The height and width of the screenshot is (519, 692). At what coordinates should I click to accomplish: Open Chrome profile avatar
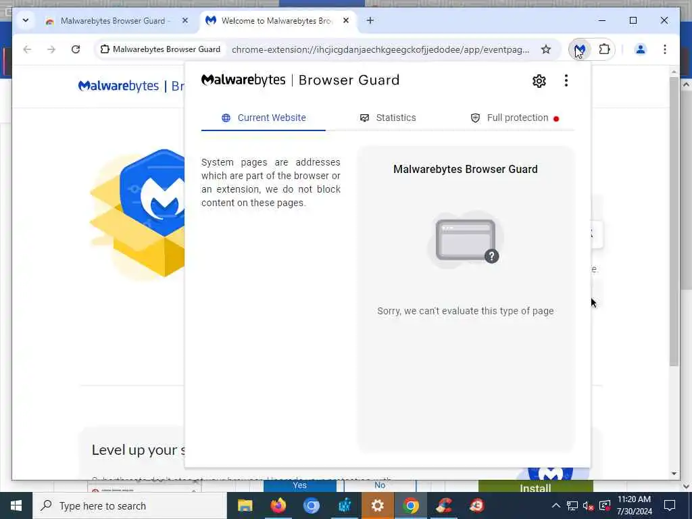[x=640, y=49]
